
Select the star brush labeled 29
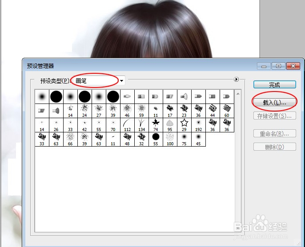184,125
